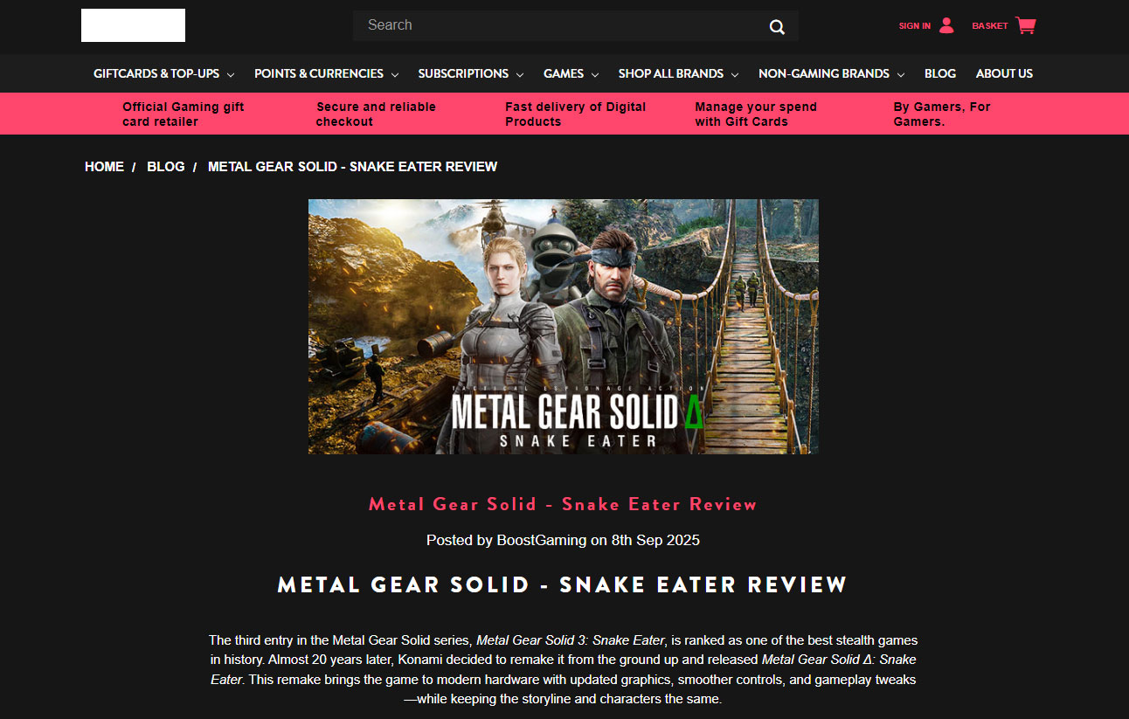Viewport: 1129px width, 719px height.
Task: Expand the Points & Currencies dropdown
Action: [x=326, y=73]
